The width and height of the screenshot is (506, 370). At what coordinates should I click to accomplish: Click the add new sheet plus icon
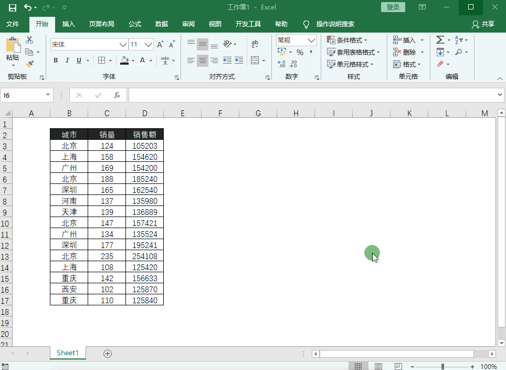(108, 354)
